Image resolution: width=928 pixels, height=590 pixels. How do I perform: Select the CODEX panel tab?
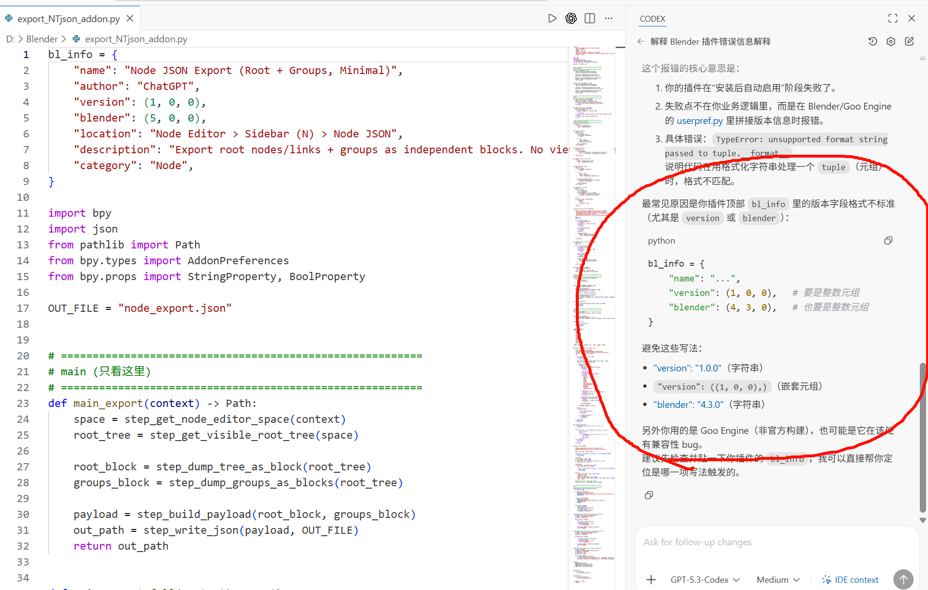pos(652,19)
